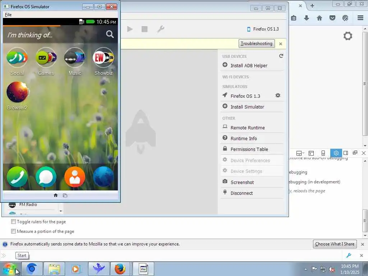Open the Phone dialer in the dock
Viewport: 368px width, 276px height.
pos(17,177)
